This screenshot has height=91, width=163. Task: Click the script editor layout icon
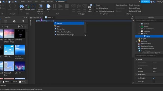click(x=132, y=17)
